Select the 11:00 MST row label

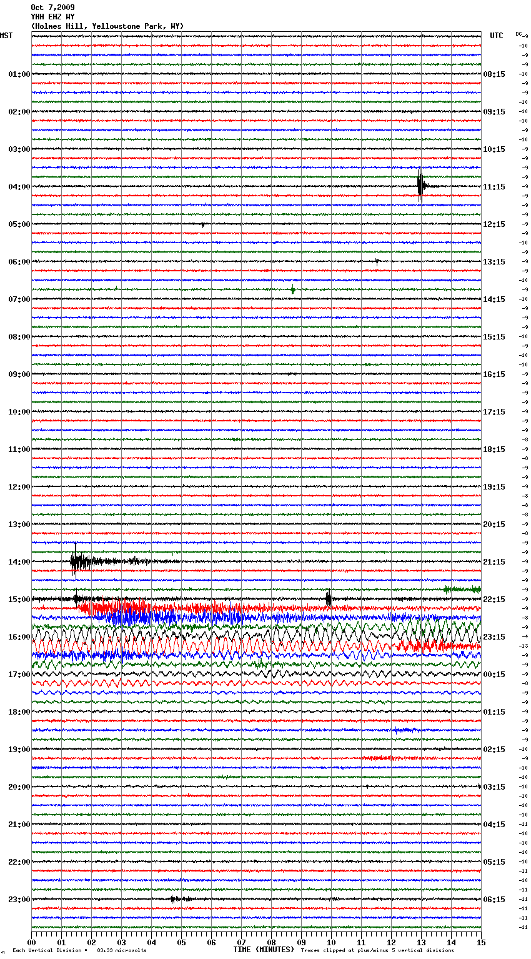[x=19, y=449]
